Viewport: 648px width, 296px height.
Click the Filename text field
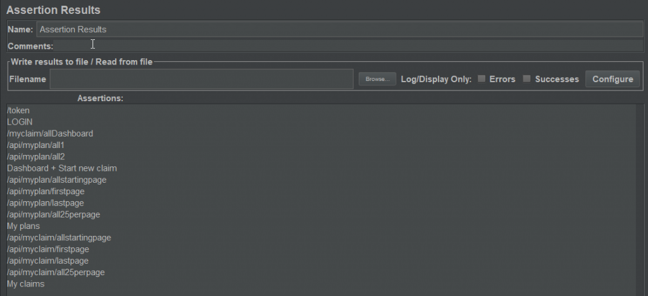(x=201, y=79)
